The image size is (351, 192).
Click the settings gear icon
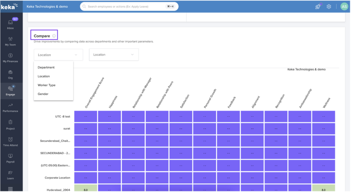[329, 7]
